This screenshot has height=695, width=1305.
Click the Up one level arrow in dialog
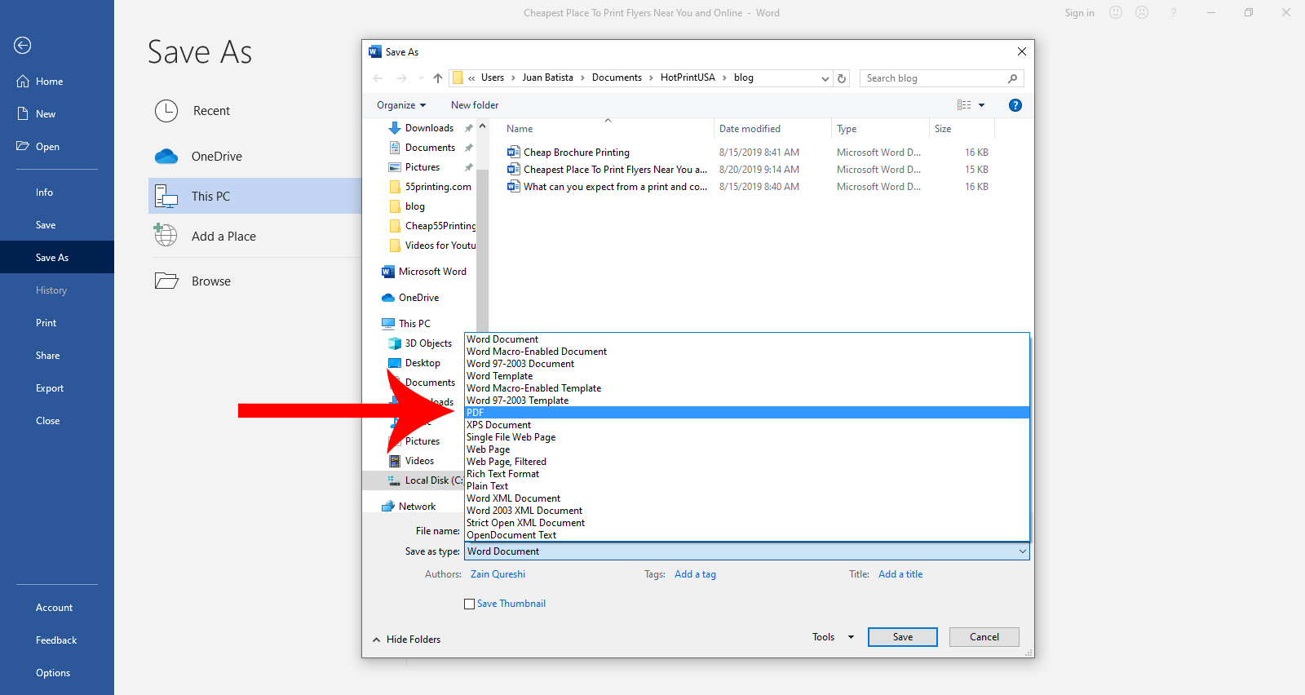438,78
